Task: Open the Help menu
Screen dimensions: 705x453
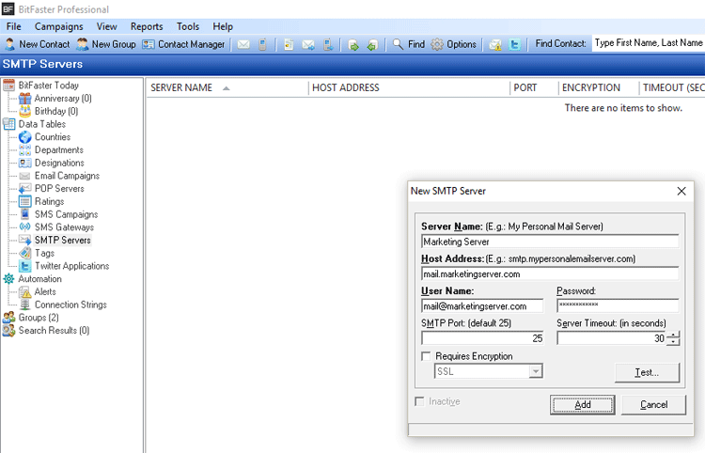Action: click(x=223, y=26)
